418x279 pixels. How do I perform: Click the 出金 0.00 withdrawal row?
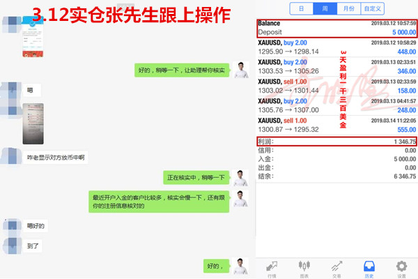pos(337,167)
